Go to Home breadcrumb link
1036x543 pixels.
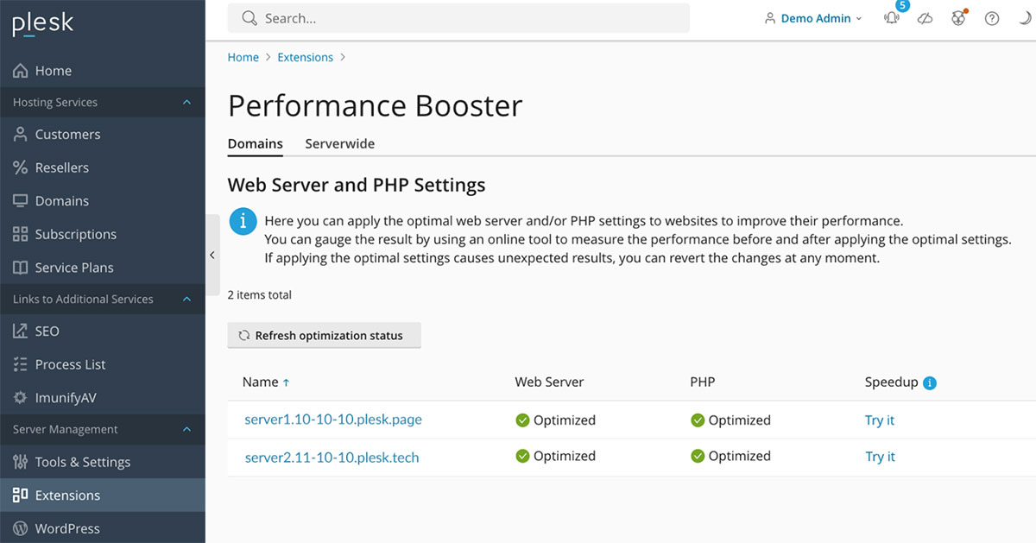(x=243, y=57)
